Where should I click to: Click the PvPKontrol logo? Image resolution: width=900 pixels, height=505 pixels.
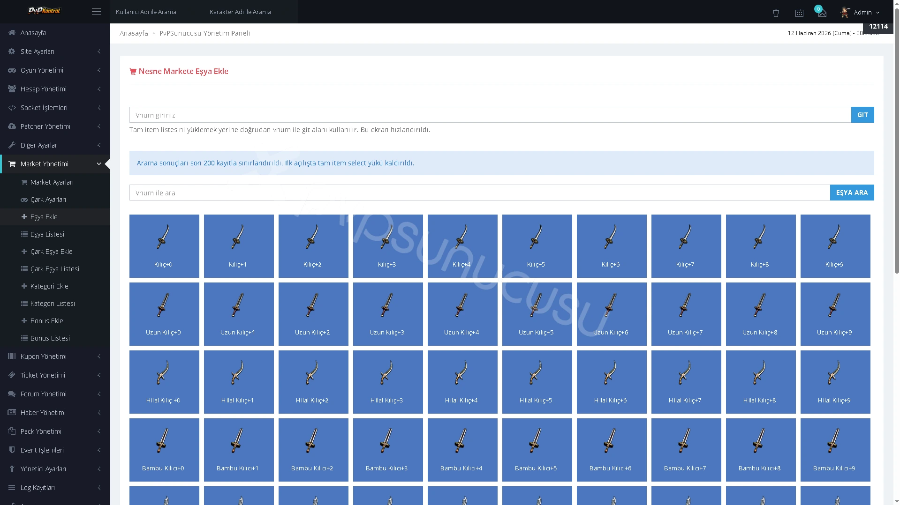(44, 10)
